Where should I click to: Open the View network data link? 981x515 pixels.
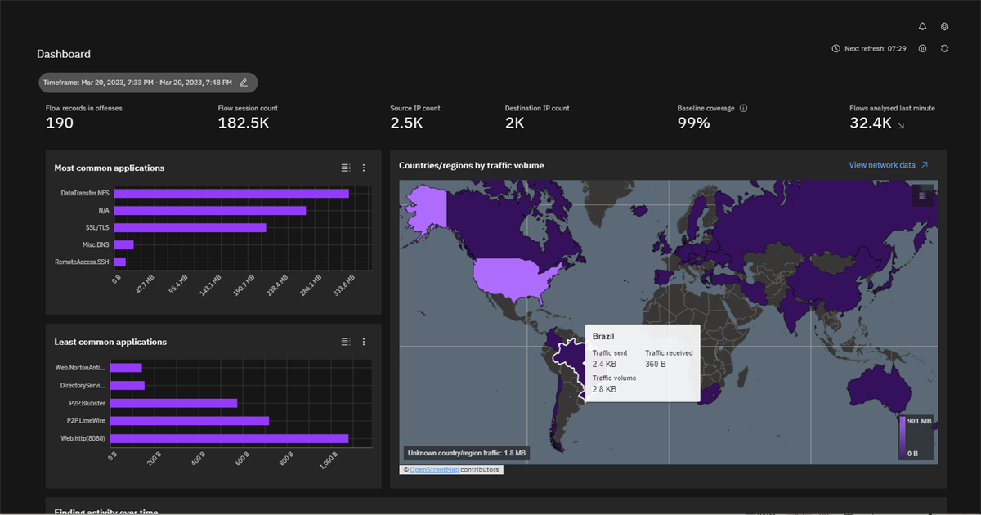[884, 164]
